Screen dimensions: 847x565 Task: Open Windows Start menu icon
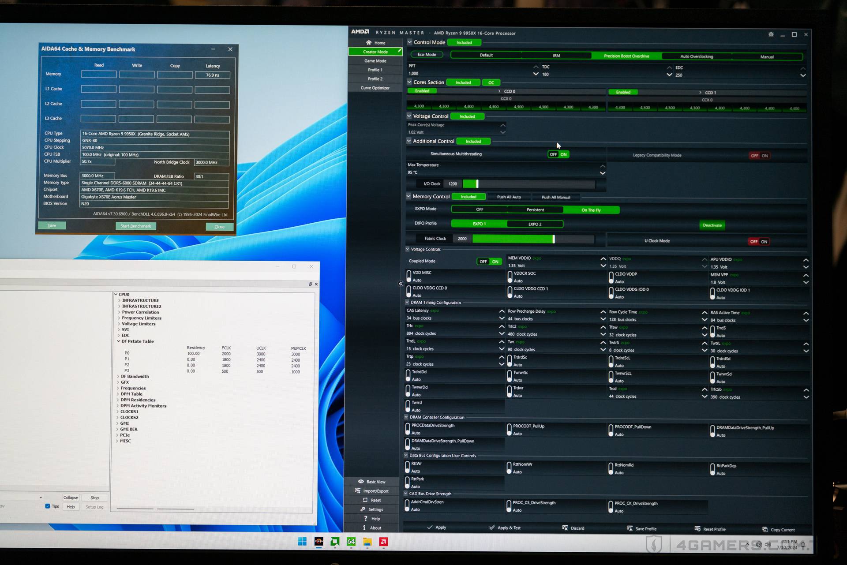302,542
